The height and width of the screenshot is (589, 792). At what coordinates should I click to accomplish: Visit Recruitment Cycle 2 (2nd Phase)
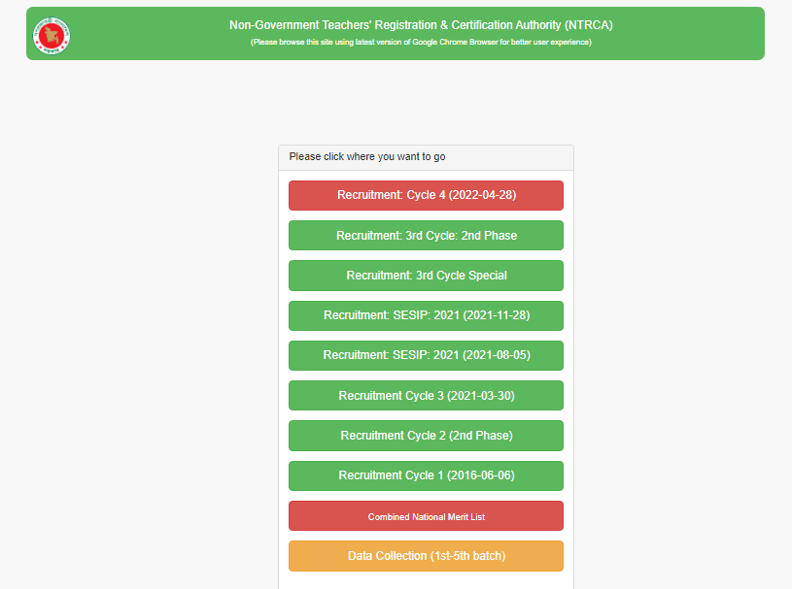click(426, 436)
